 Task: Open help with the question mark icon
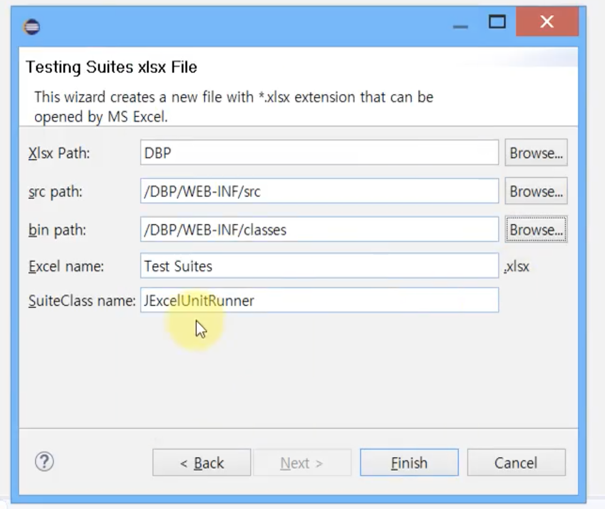[44, 462]
